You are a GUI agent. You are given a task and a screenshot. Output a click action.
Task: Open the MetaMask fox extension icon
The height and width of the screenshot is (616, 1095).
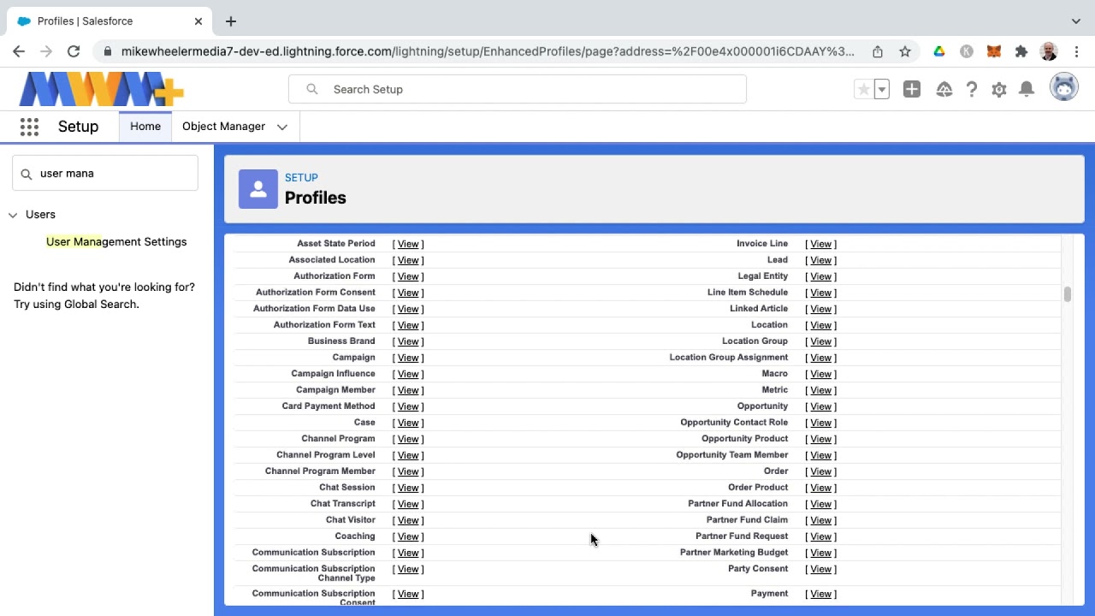994,51
